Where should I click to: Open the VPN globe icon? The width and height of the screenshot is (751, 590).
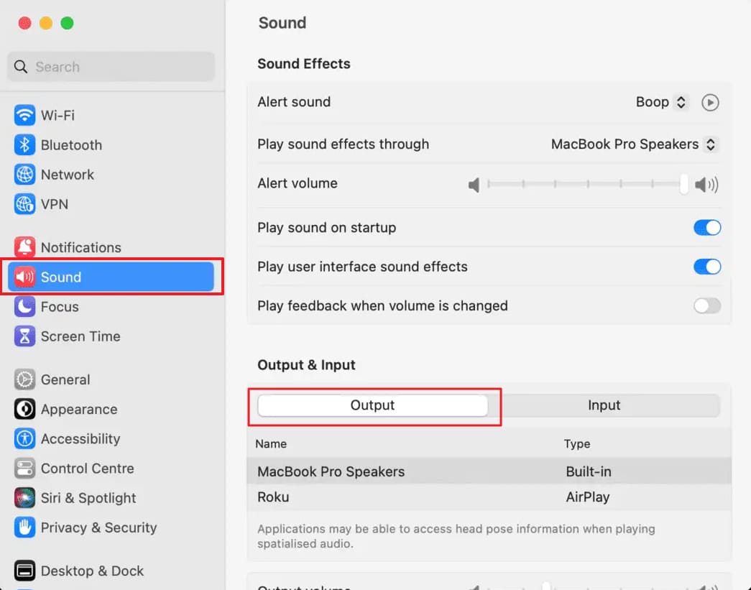pyautogui.click(x=24, y=205)
